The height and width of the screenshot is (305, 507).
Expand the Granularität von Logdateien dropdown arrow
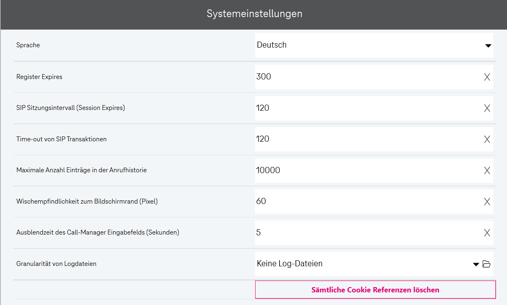[x=476, y=264]
